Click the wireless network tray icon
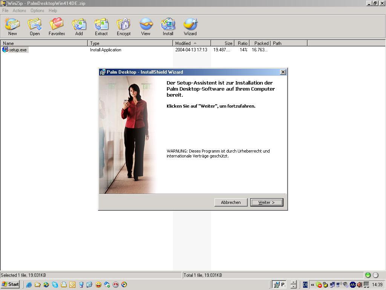386x290 pixels. pyautogui.click(x=339, y=285)
